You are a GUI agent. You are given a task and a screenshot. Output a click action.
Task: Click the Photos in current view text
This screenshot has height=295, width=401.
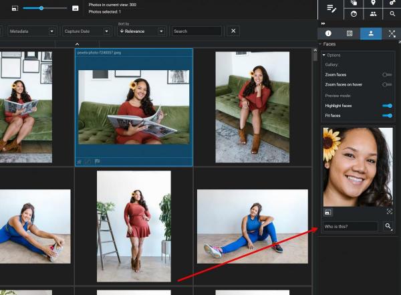112,5
